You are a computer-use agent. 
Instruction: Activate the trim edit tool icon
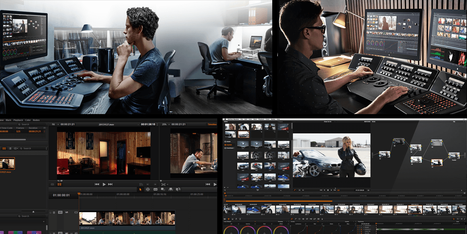coord(148,189)
